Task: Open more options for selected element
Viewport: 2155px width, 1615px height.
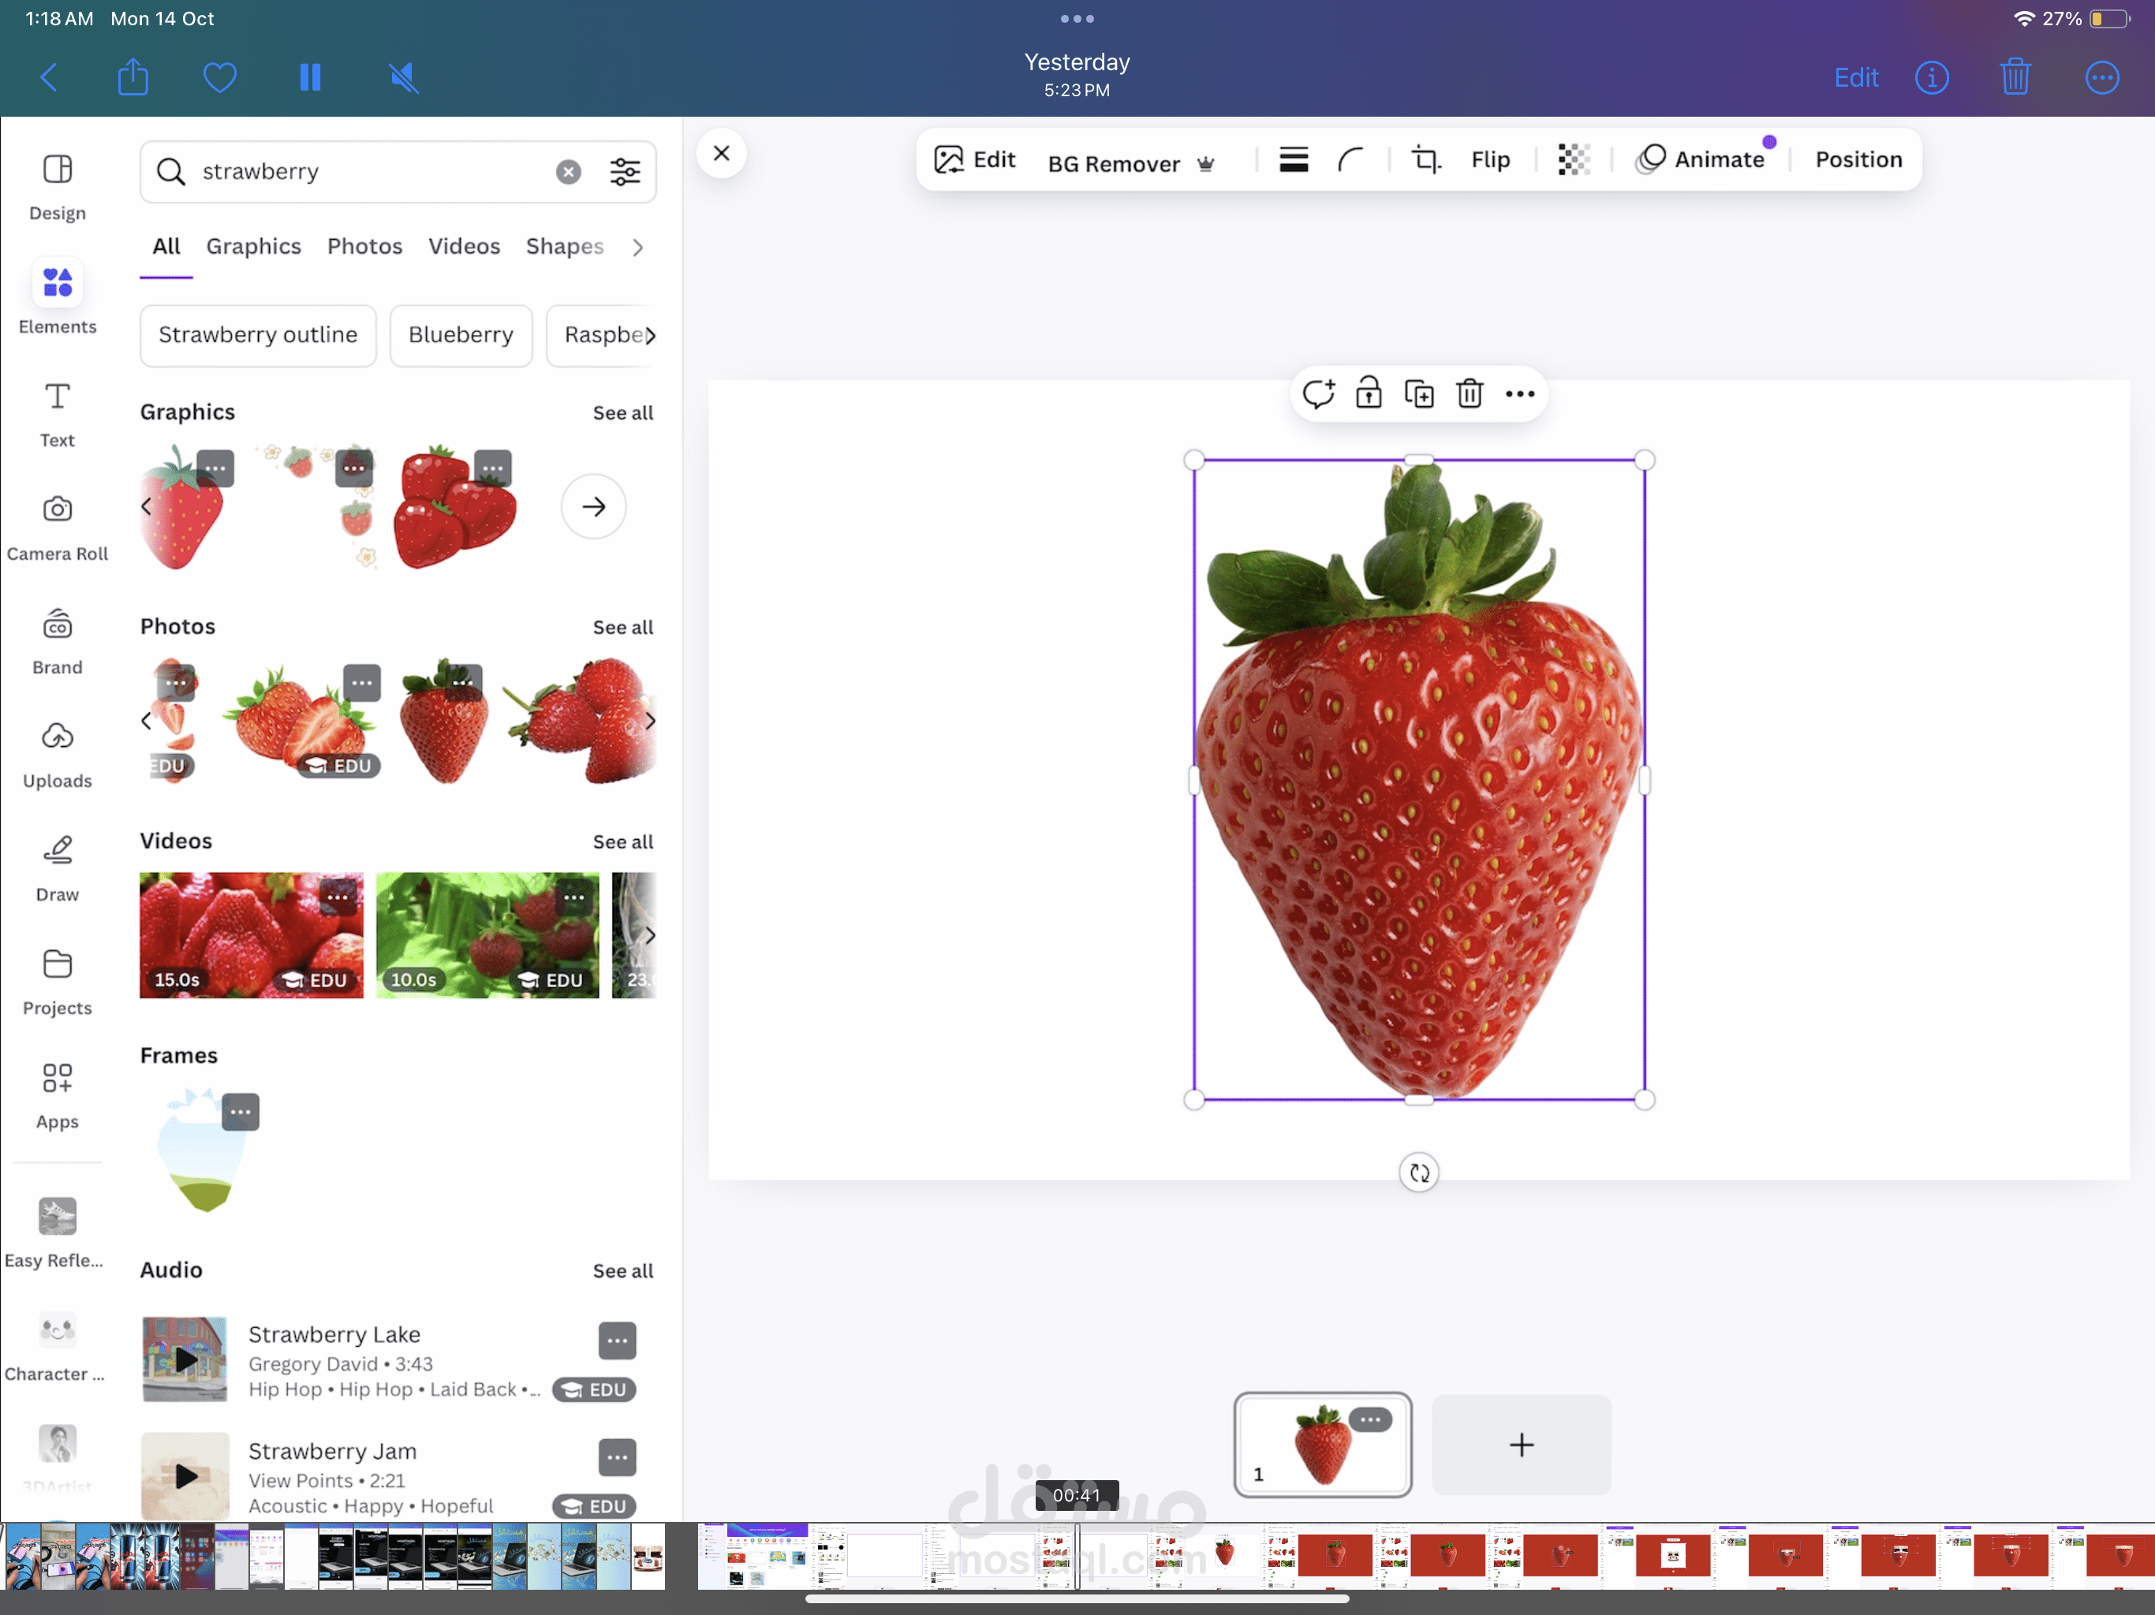Action: [x=1520, y=393]
